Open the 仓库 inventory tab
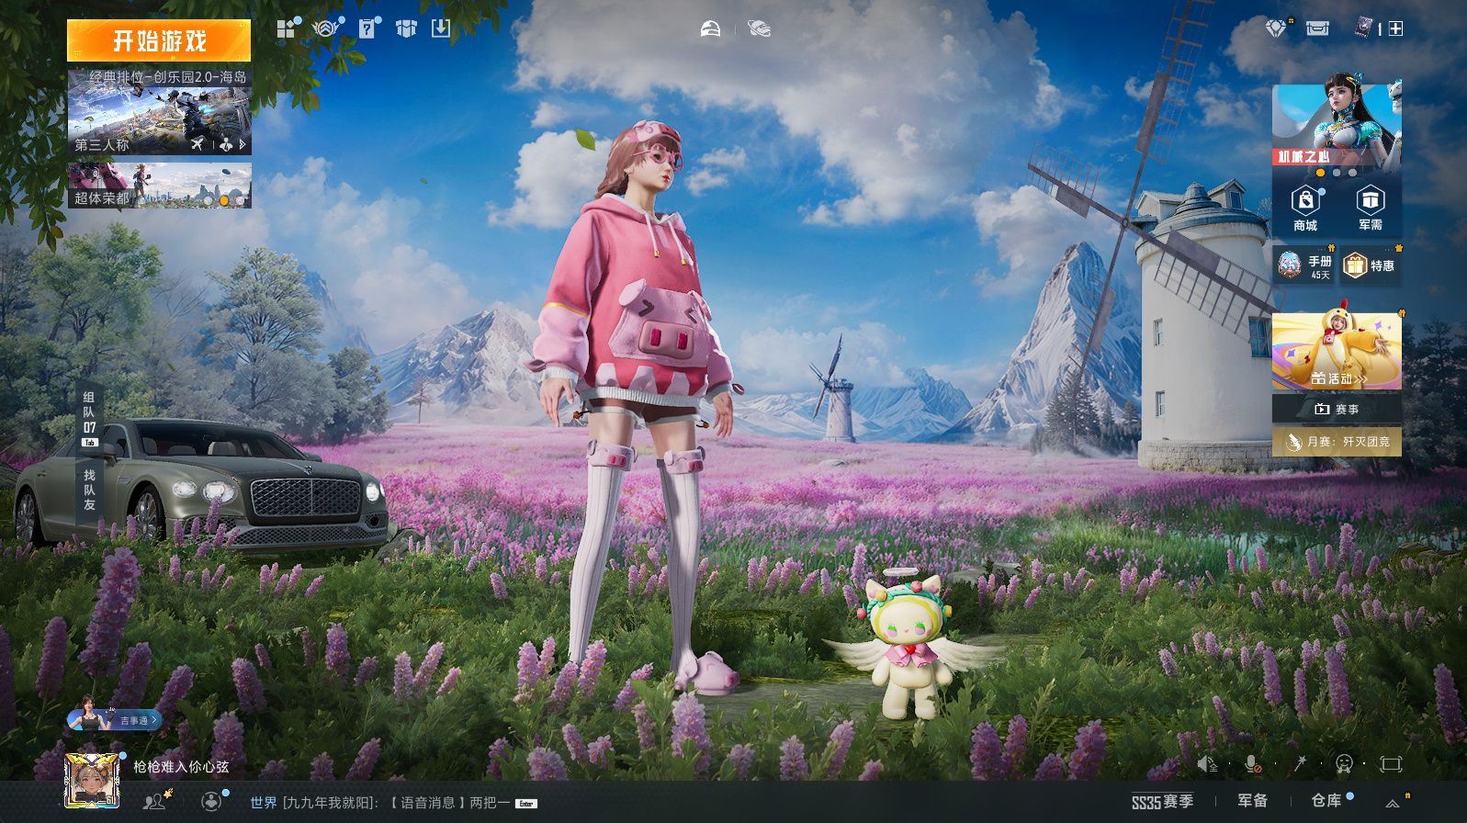Screen dimensions: 1467x823 coord(1326,801)
